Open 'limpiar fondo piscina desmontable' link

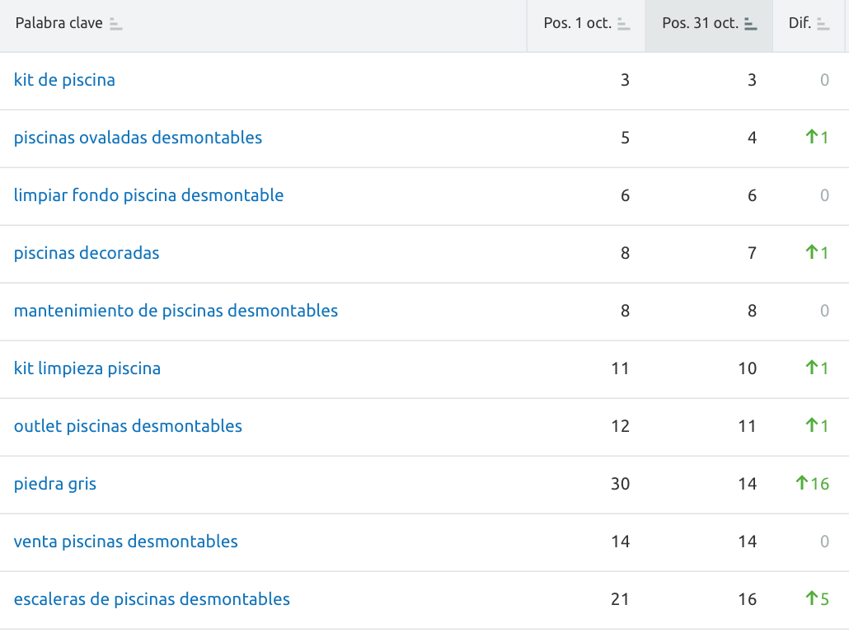point(149,195)
